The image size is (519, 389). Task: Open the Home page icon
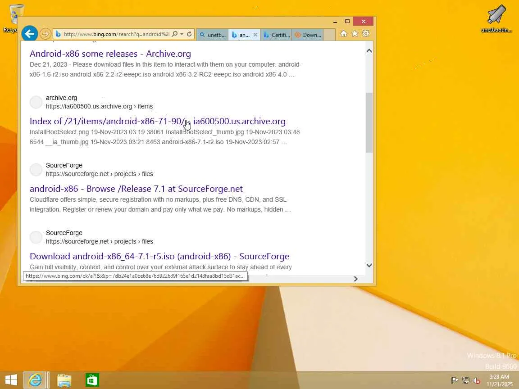[x=344, y=34]
